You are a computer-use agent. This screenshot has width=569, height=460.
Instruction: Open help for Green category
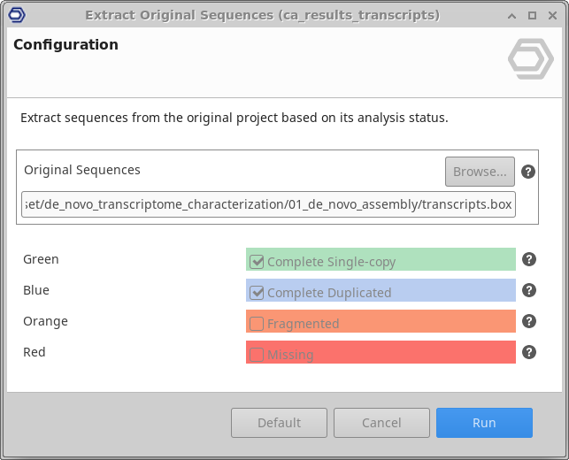click(528, 259)
